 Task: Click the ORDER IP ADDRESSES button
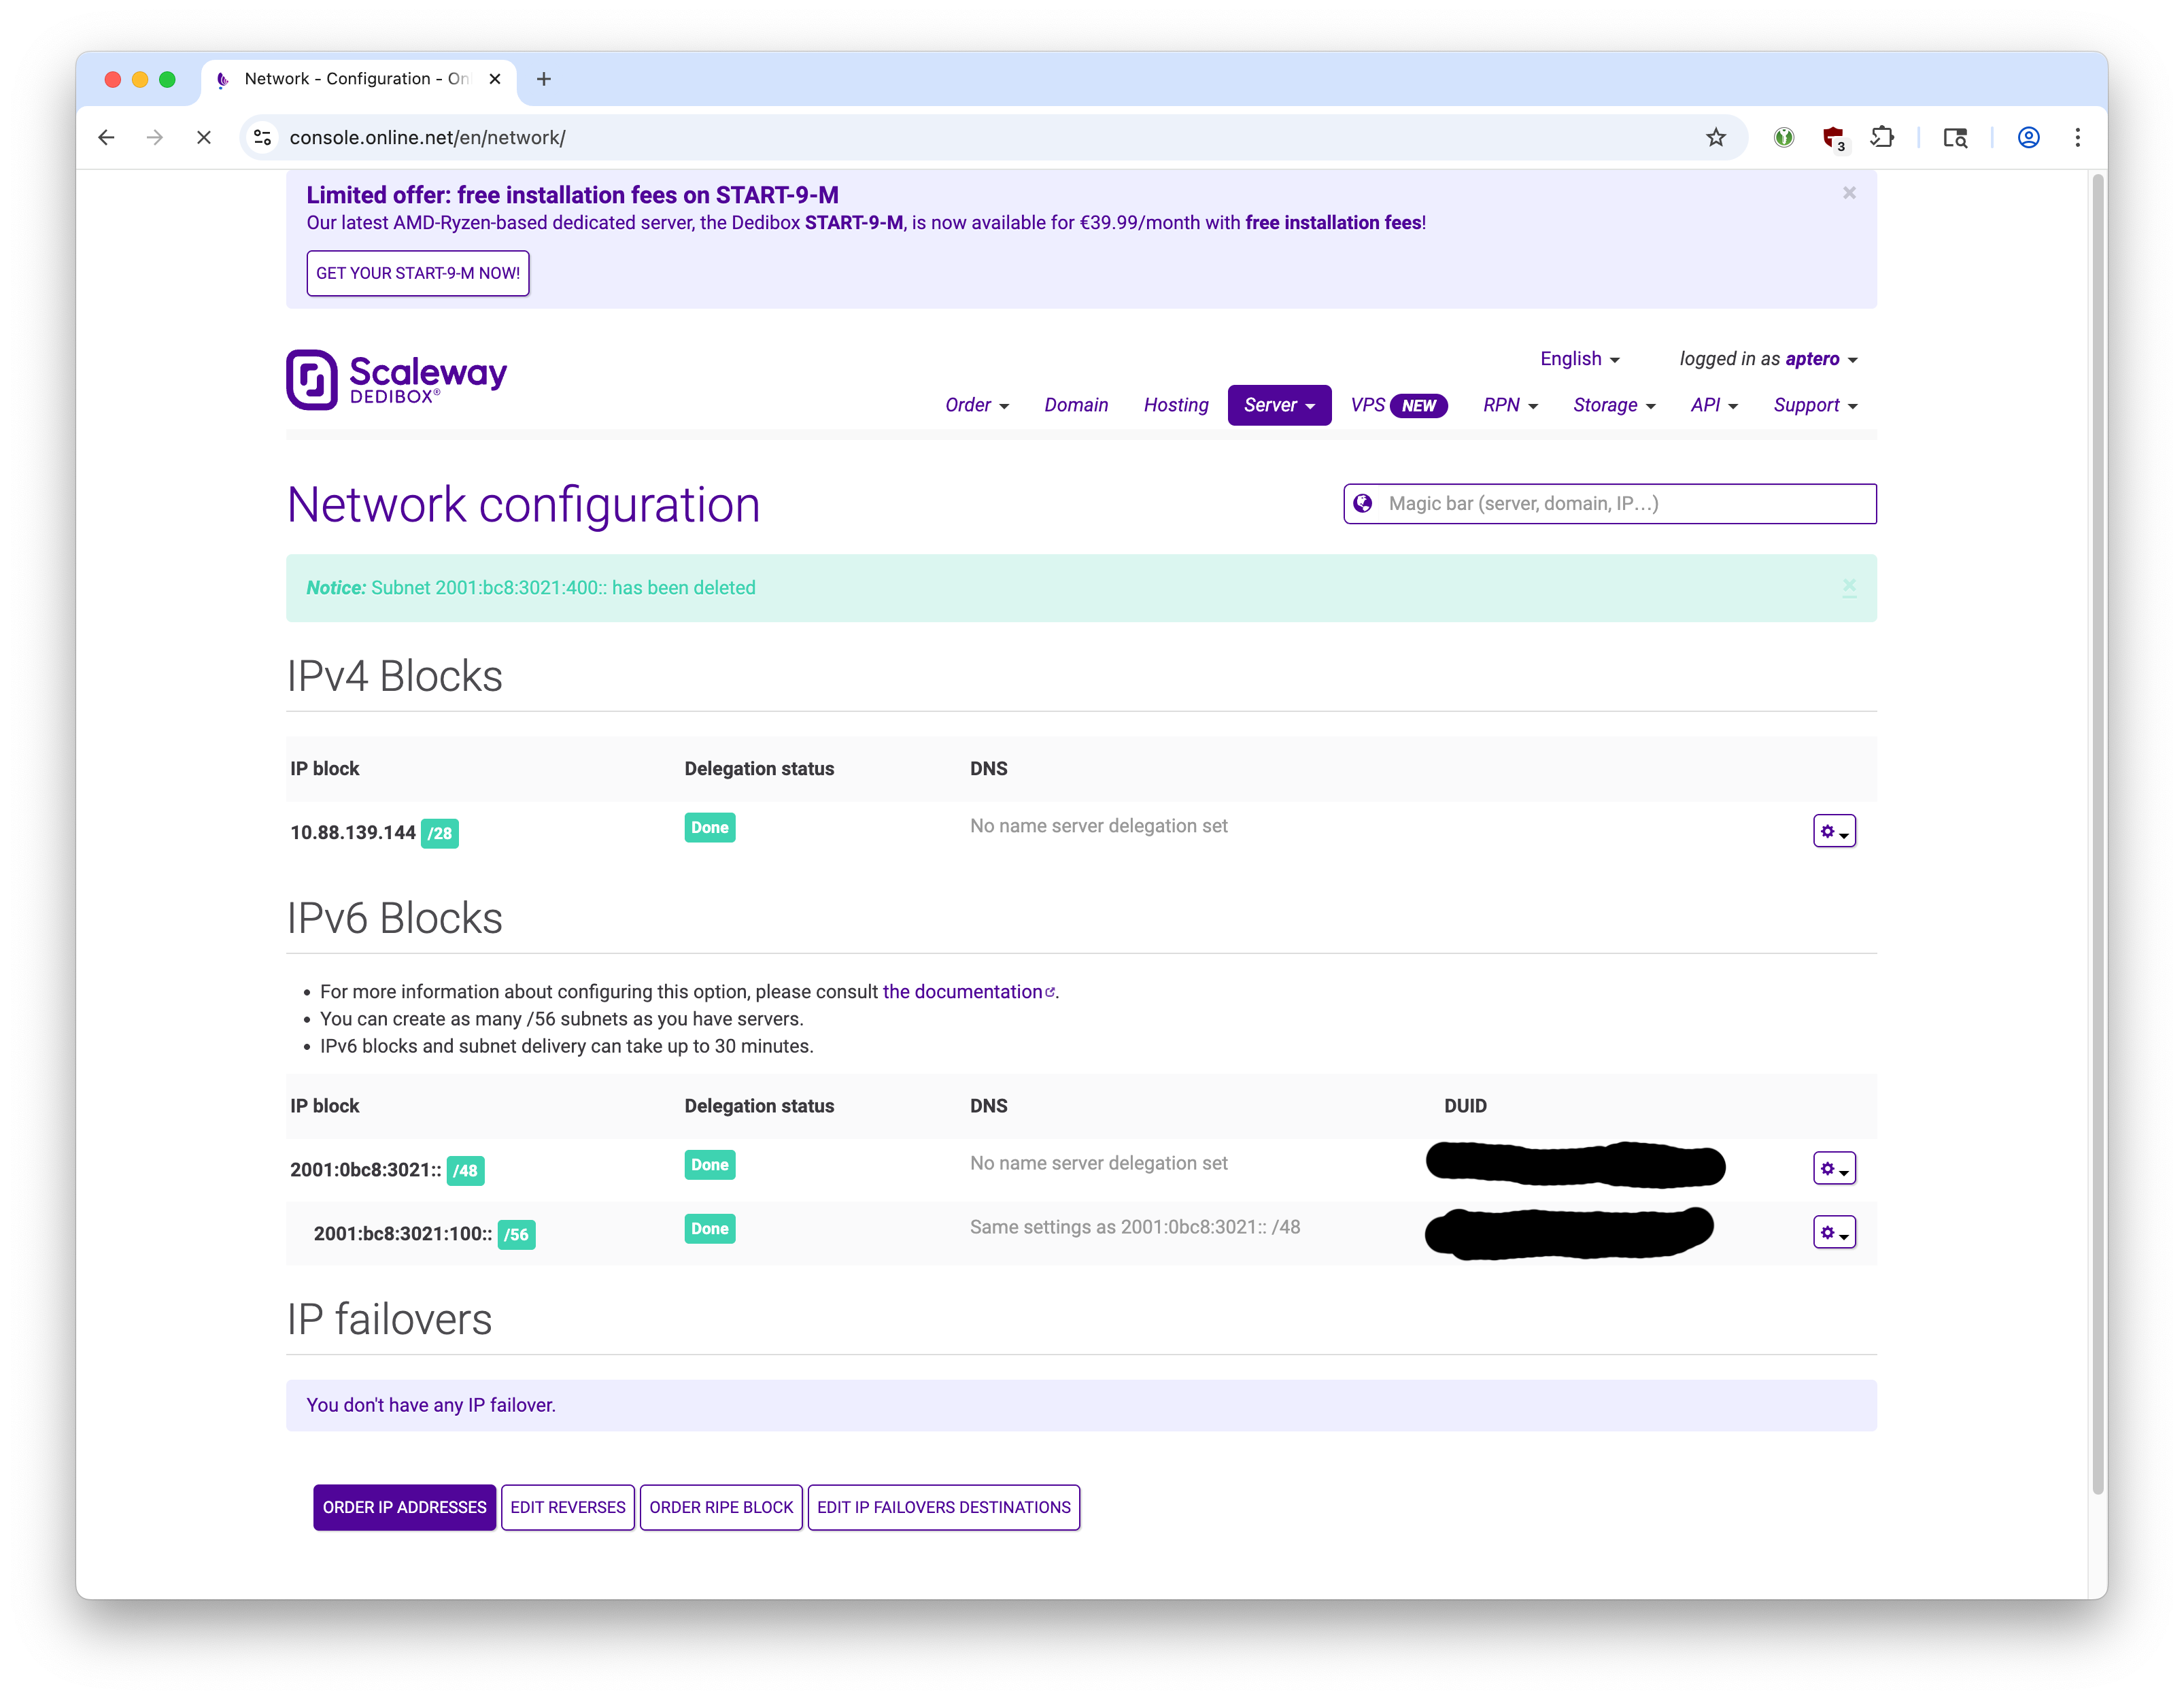[x=404, y=1507]
